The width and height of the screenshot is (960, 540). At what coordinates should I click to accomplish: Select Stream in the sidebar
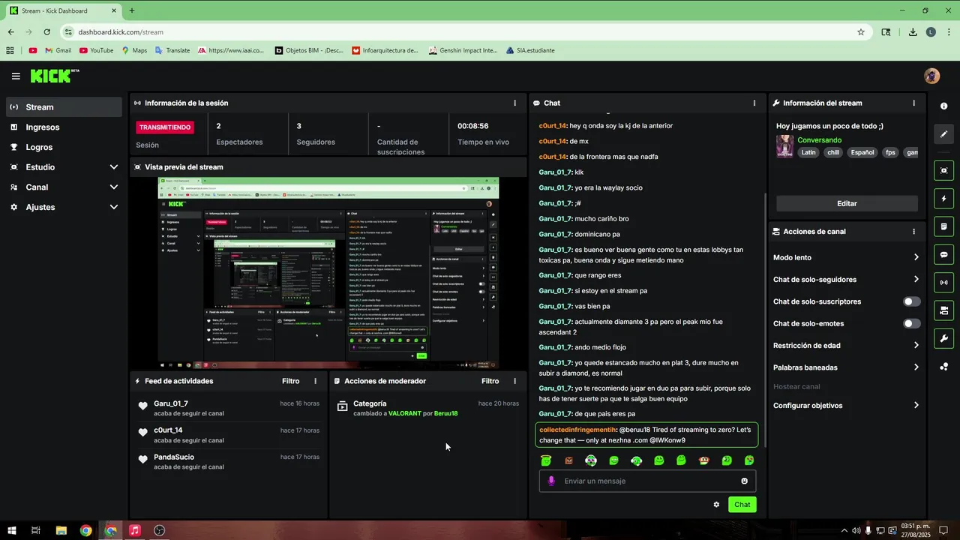[x=64, y=107]
